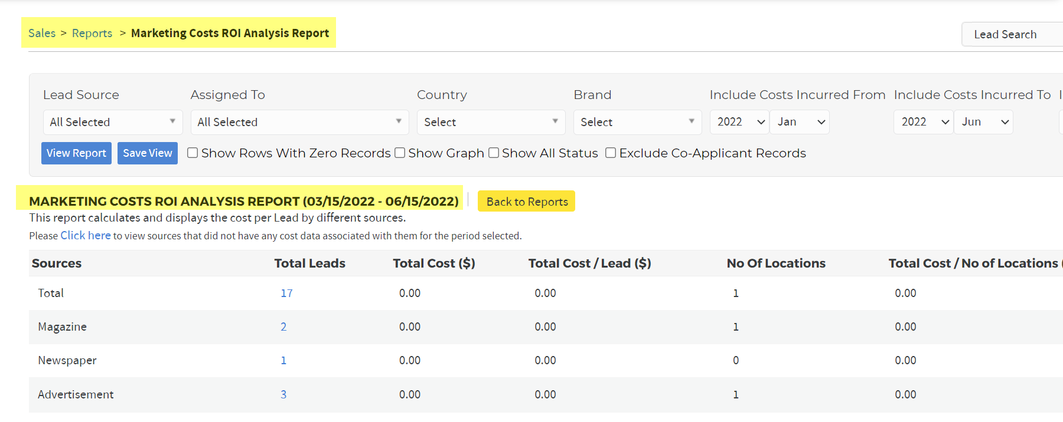
Task: Select the Magazine source row label
Action: coord(62,327)
